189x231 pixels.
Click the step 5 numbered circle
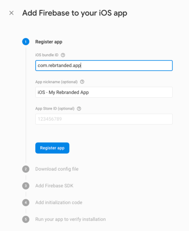[x=26, y=219]
